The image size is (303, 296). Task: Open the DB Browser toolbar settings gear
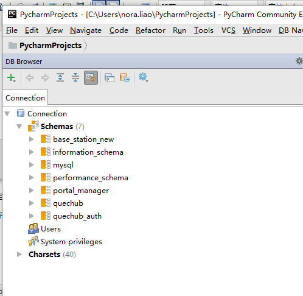tap(143, 77)
